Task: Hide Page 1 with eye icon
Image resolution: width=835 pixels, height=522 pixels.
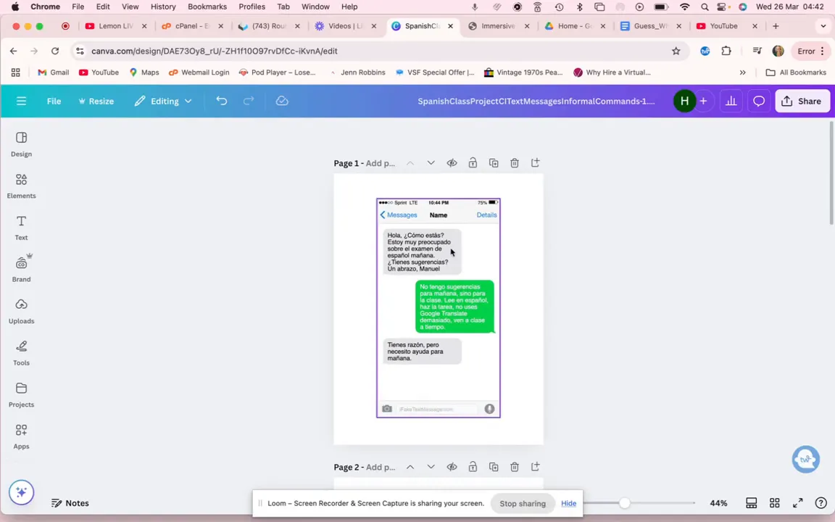Action: click(452, 163)
